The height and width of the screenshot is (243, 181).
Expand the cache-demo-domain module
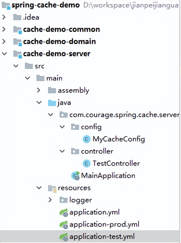click(x=4, y=42)
